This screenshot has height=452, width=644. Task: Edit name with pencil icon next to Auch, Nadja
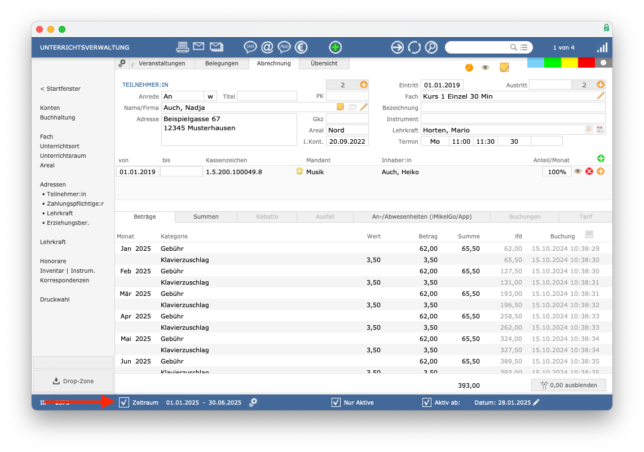[x=364, y=107]
